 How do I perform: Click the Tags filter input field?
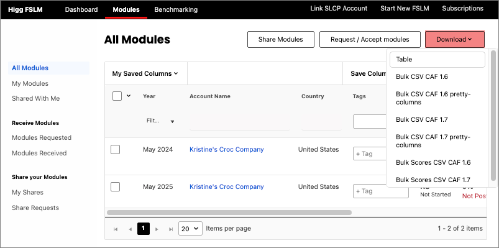[370, 122]
